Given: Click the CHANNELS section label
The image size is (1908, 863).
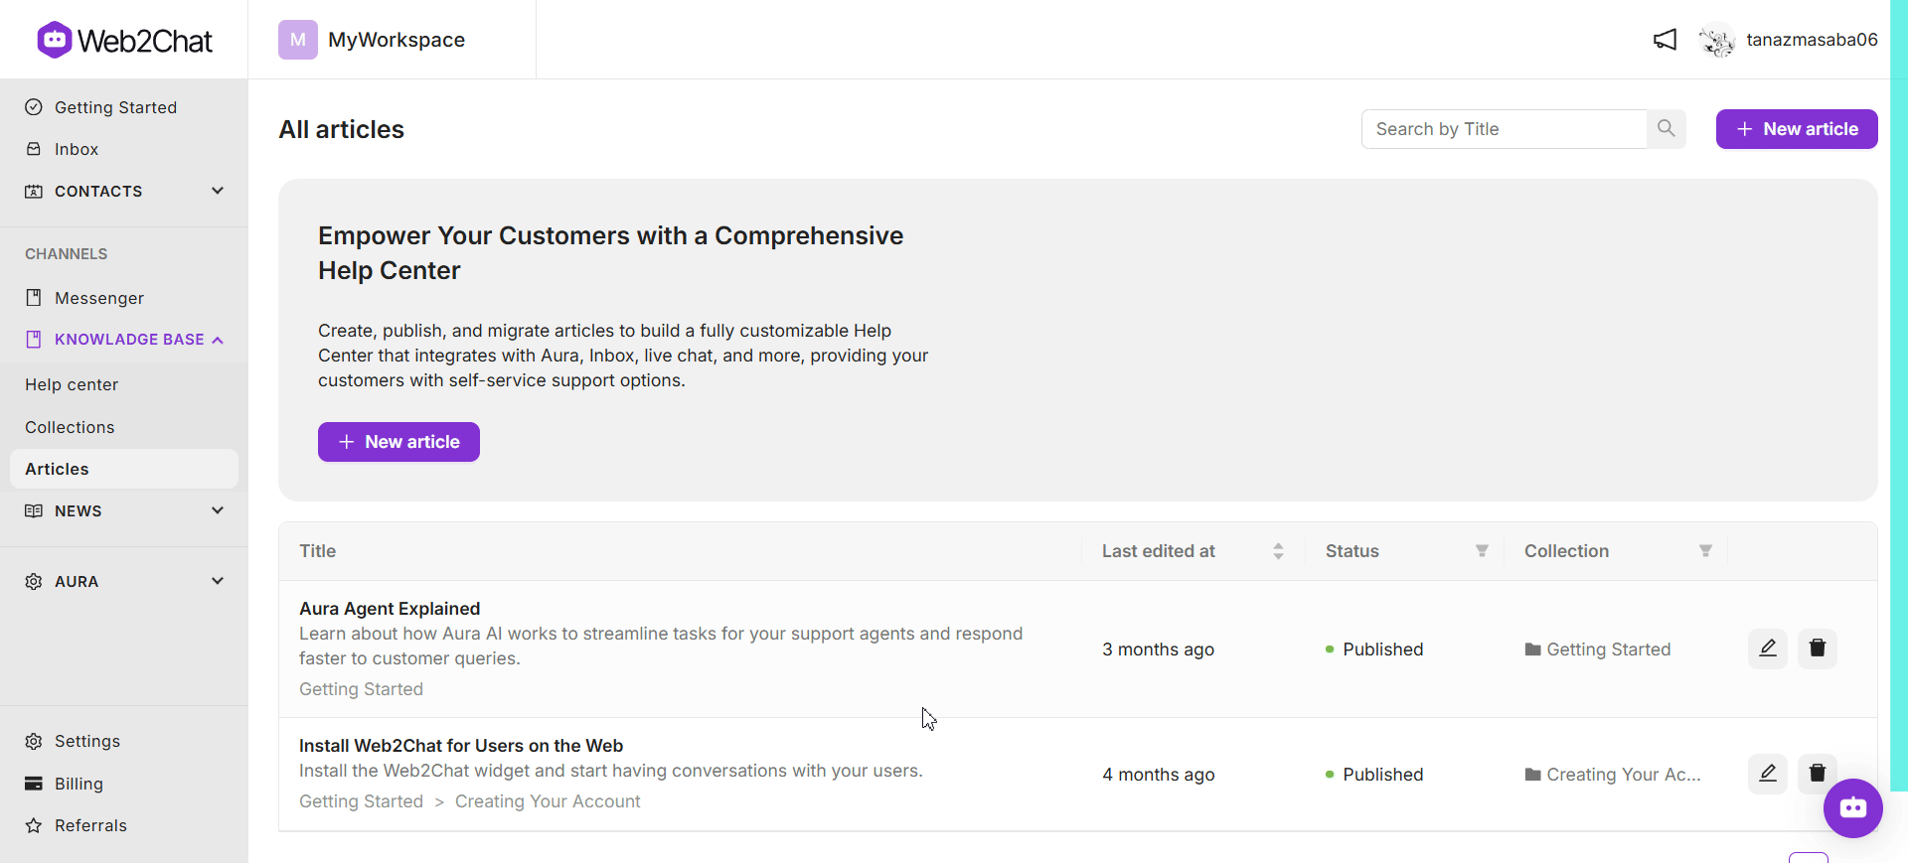Looking at the screenshot, I should tap(66, 254).
